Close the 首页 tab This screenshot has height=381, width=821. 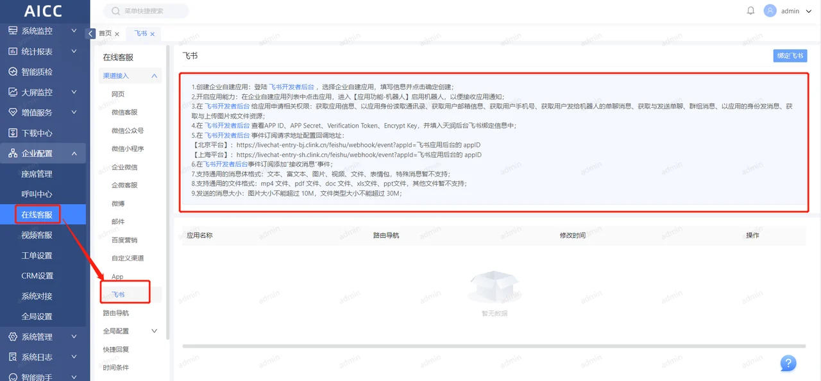pyautogui.click(x=117, y=34)
